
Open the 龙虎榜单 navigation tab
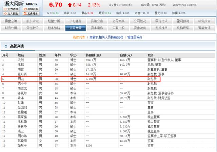pyautogui.click(x=161, y=28)
